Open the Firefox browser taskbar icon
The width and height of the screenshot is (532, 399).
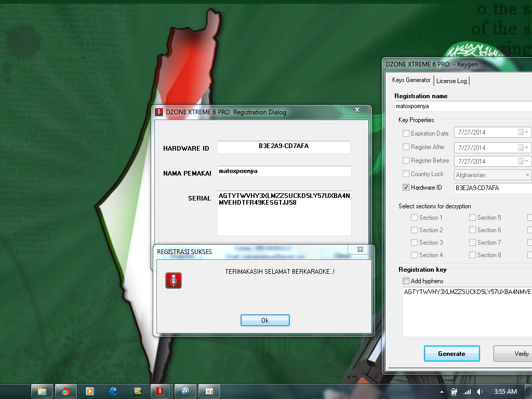pos(65,392)
